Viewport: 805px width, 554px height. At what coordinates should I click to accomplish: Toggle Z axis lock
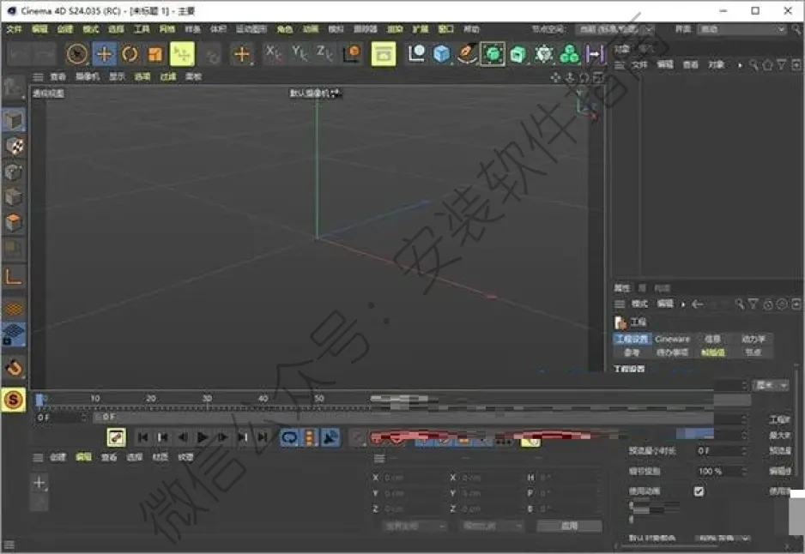click(x=324, y=53)
